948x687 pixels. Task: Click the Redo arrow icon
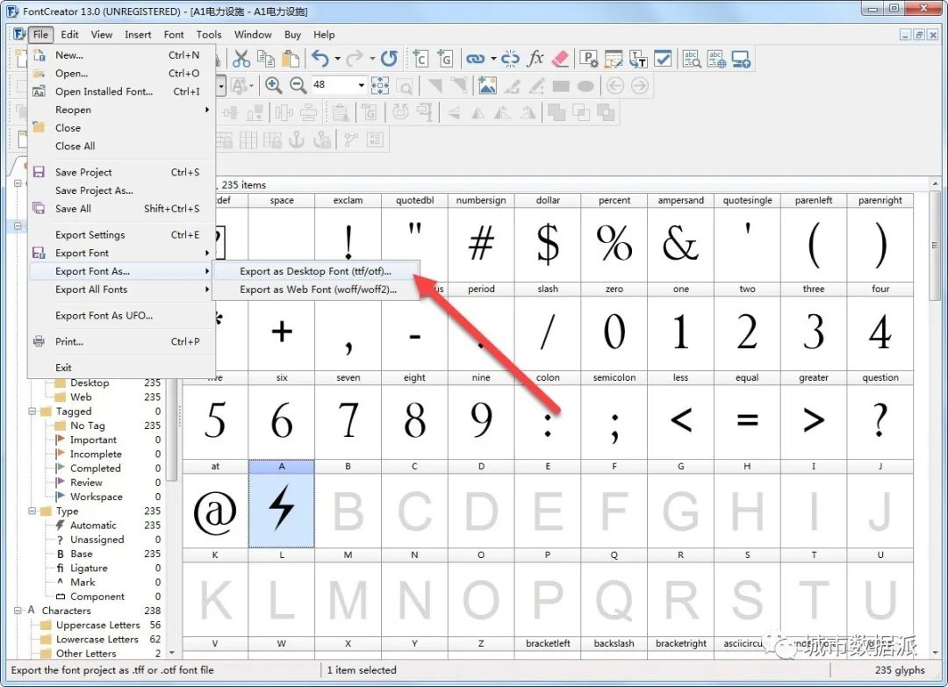click(x=355, y=59)
